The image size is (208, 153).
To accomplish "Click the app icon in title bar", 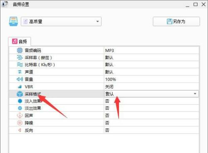I will coord(5,4).
